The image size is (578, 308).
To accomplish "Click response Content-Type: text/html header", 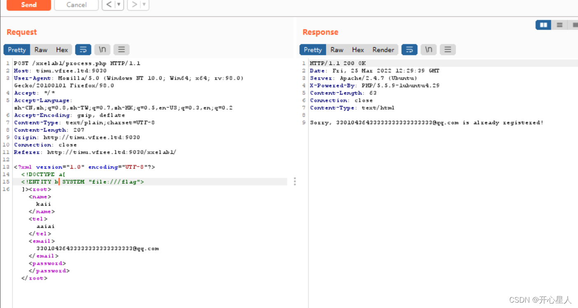I will [352, 108].
